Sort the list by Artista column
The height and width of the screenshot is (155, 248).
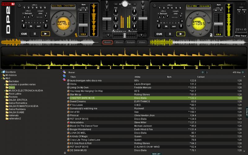coord(137,77)
